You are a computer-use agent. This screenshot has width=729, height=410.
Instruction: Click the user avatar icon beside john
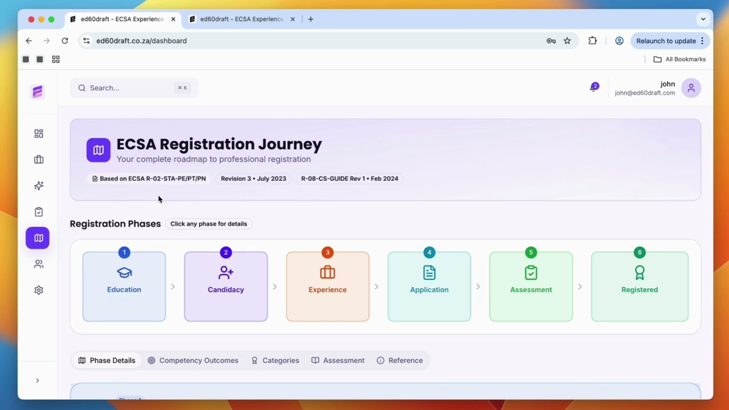pyautogui.click(x=691, y=88)
